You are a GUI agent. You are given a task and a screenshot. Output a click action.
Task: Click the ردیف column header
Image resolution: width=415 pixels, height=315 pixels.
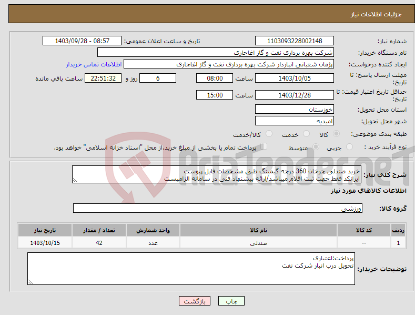click(398, 230)
